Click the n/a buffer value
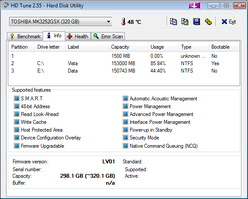 [x=111, y=183]
